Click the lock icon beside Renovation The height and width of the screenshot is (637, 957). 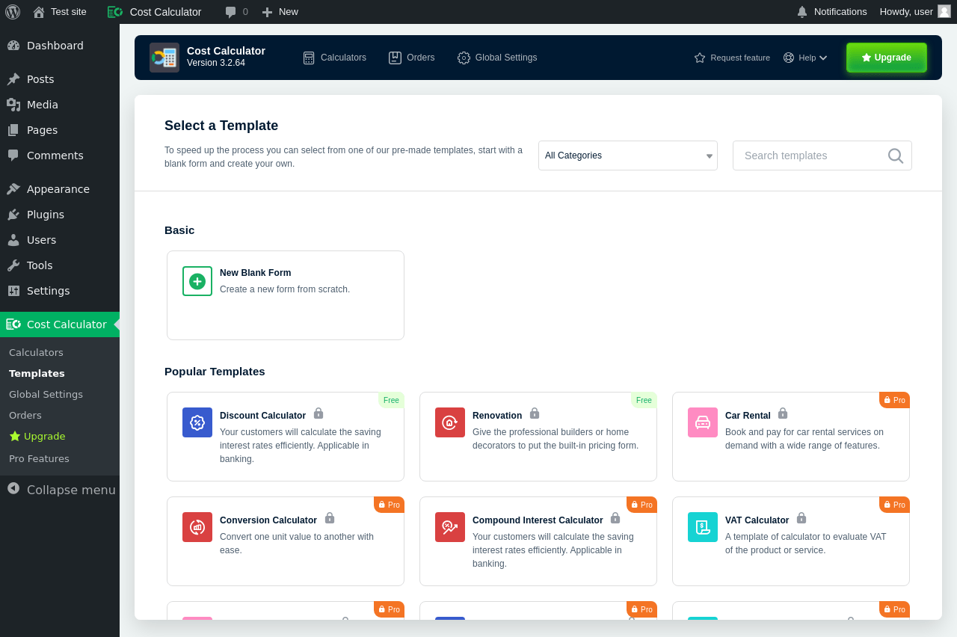[x=535, y=413]
